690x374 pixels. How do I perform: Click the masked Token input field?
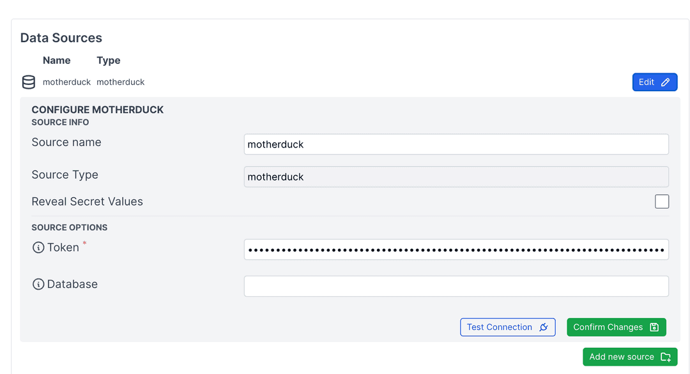point(456,249)
